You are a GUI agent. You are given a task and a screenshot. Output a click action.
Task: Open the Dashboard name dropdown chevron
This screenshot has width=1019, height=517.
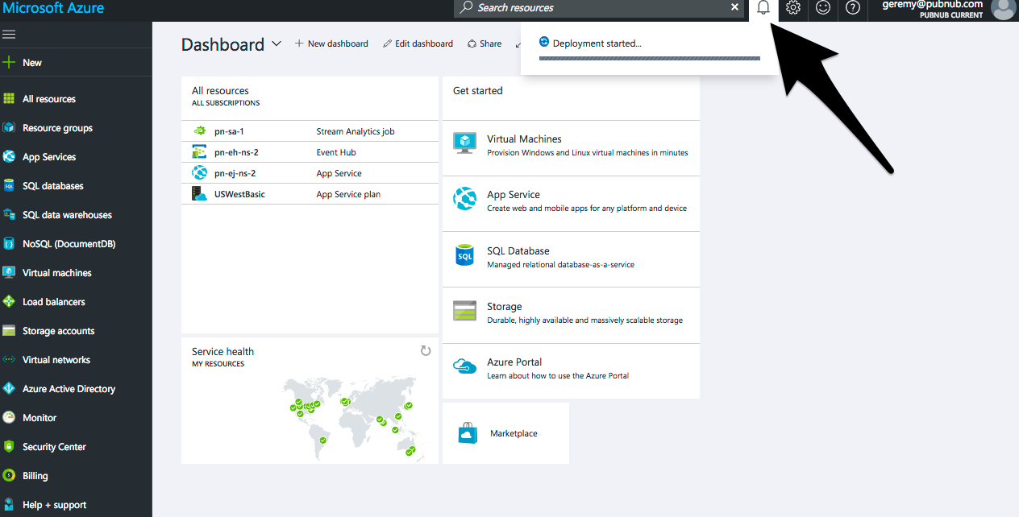point(277,44)
